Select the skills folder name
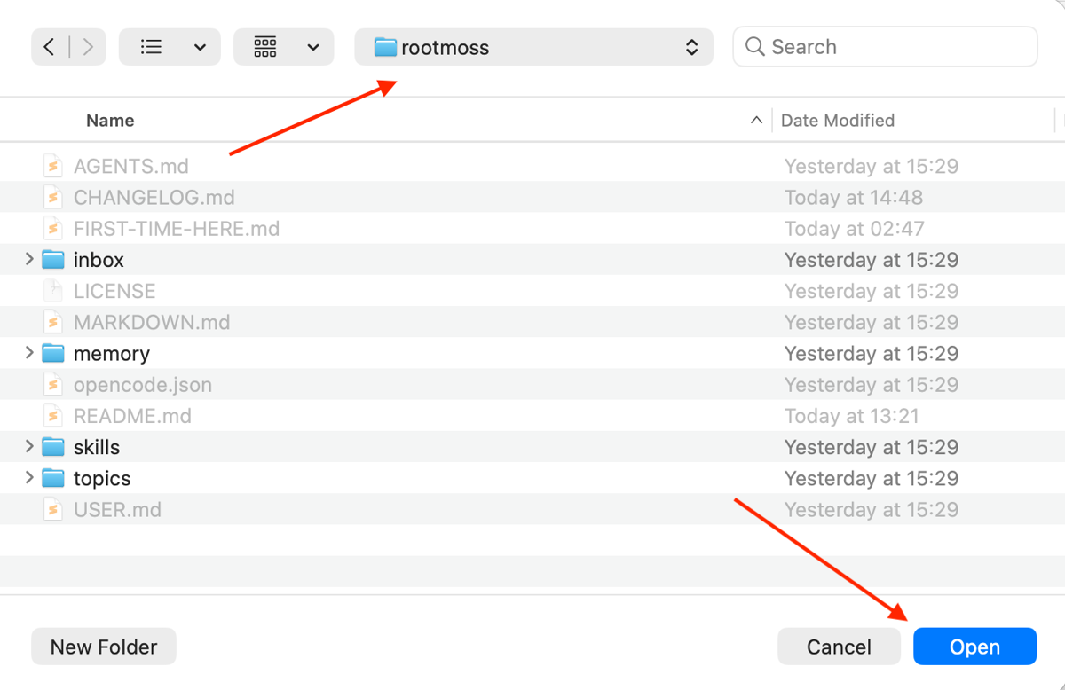The height and width of the screenshot is (690, 1065). (97, 447)
